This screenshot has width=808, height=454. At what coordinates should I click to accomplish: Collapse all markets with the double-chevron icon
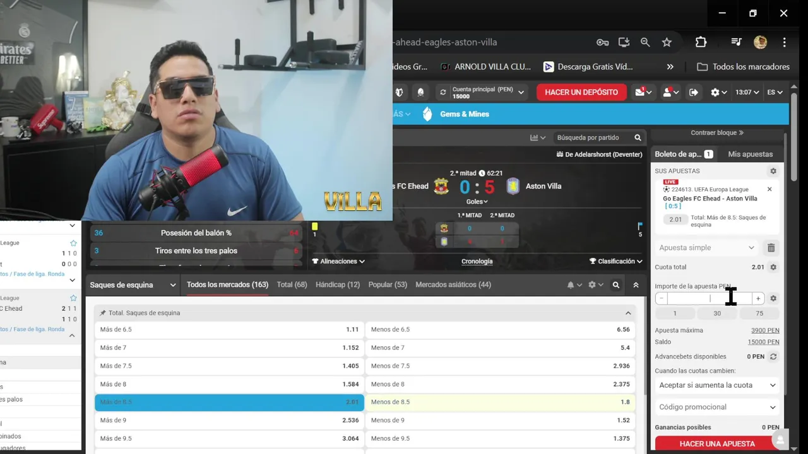pyautogui.click(x=636, y=285)
